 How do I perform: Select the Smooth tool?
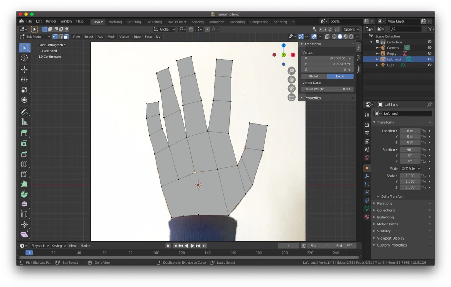pos(24,204)
